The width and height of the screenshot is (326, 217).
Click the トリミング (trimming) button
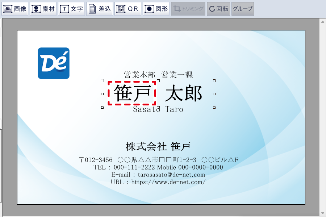pos(188,9)
